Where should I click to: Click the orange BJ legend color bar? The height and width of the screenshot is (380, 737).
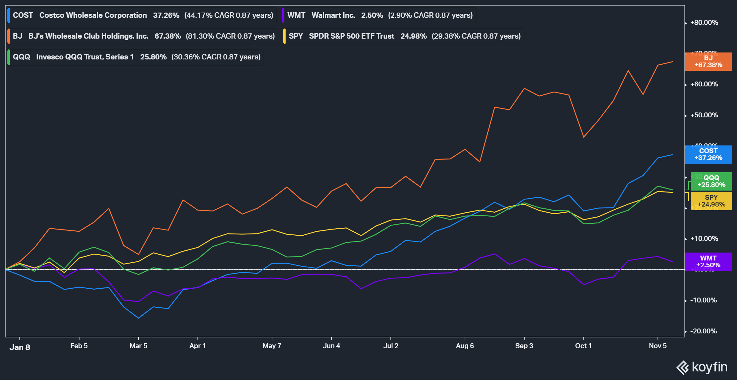pos(9,36)
